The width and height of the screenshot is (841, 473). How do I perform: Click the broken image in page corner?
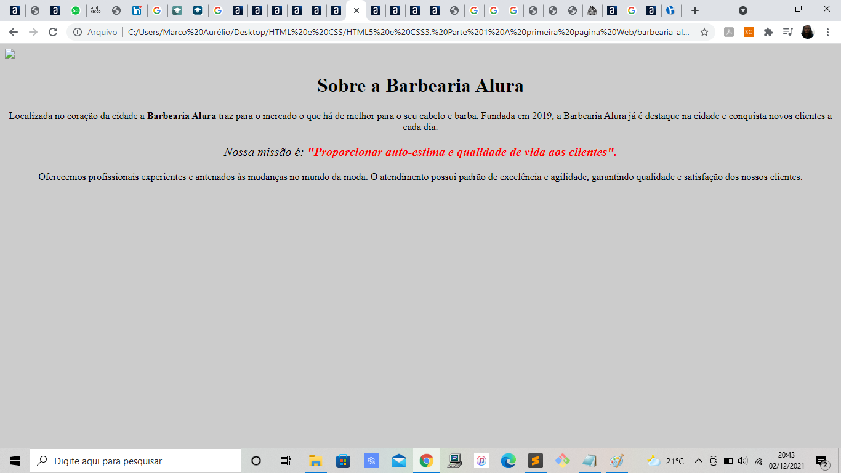point(9,54)
